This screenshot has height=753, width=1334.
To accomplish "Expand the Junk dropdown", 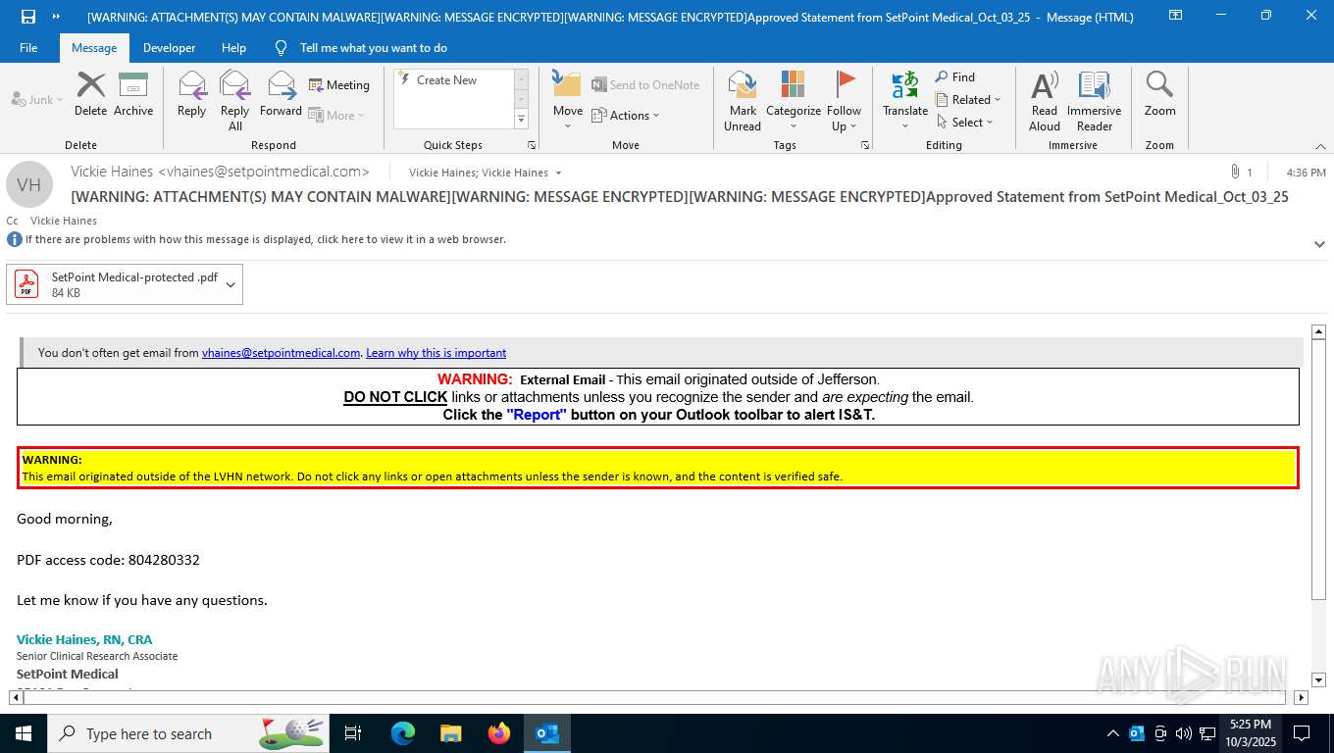I will tap(37, 100).
